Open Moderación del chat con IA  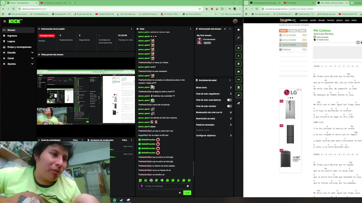tap(214, 112)
